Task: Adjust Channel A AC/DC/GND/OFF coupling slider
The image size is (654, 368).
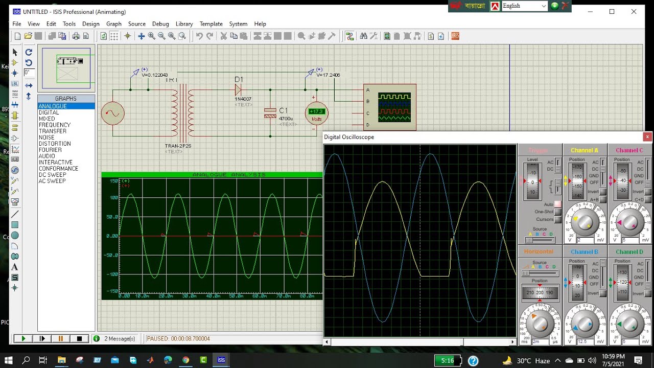Action: tap(603, 173)
